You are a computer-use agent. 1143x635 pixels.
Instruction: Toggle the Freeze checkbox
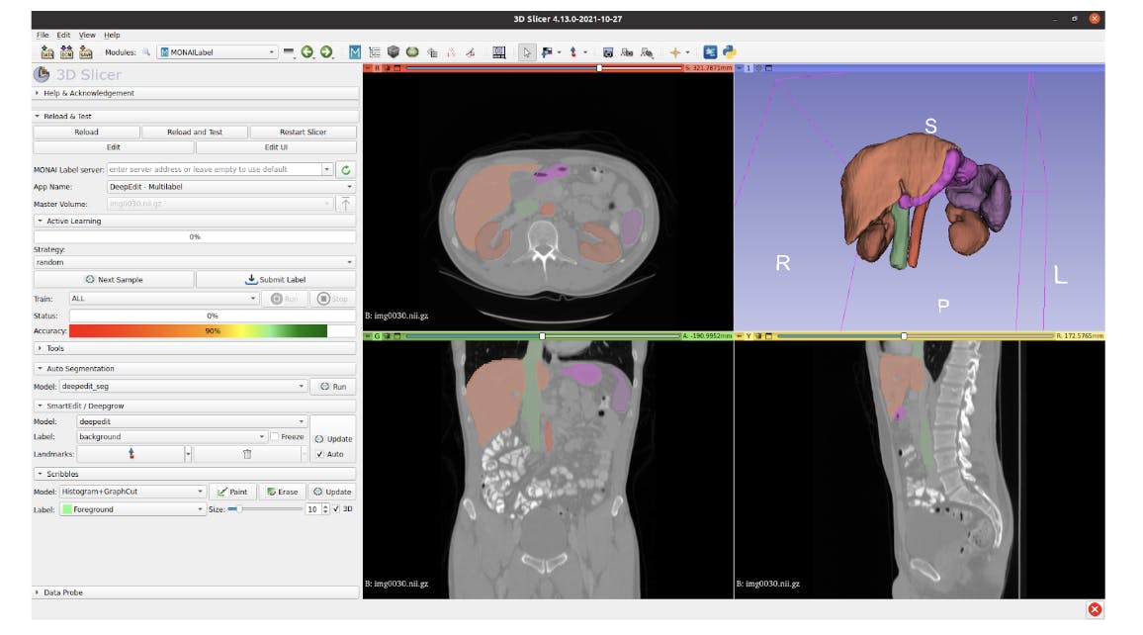point(274,437)
